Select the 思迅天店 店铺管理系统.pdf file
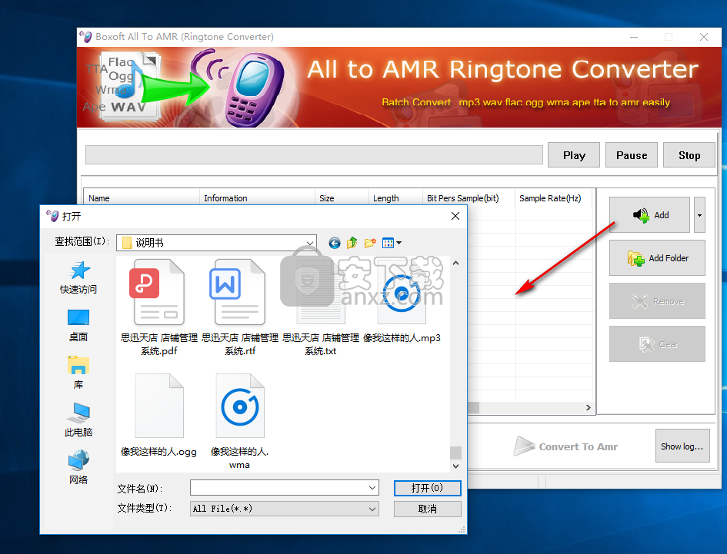The image size is (727, 554). (x=159, y=307)
